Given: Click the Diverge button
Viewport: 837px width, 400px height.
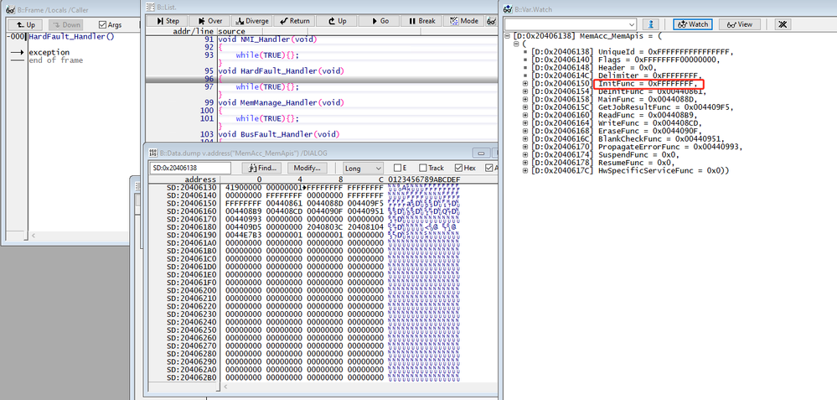Looking at the screenshot, I should pyautogui.click(x=252, y=21).
